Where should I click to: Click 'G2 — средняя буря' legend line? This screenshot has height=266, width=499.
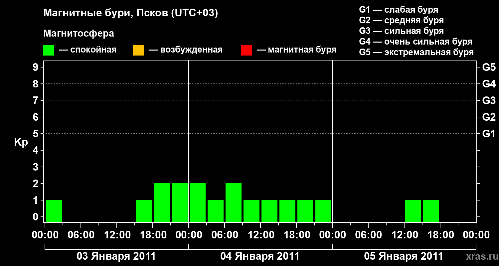pos(402,21)
